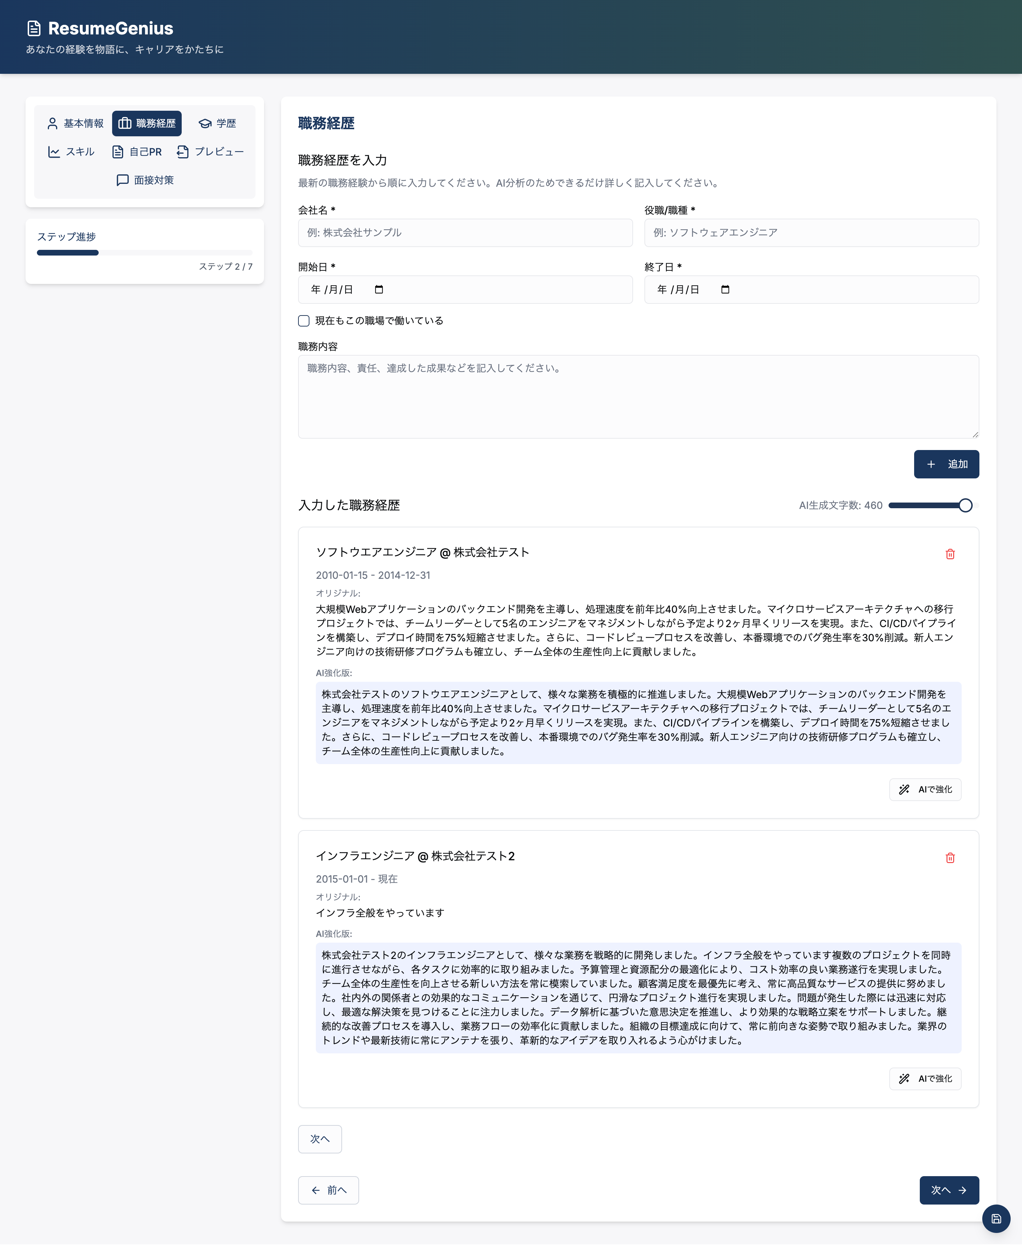Delete the 株式会社テスト work entry

tap(950, 554)
